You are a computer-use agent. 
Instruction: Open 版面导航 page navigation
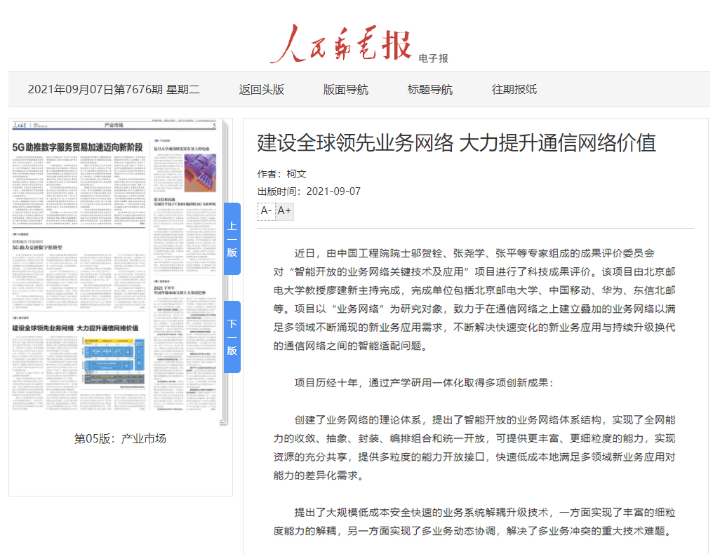click(345, 89)
